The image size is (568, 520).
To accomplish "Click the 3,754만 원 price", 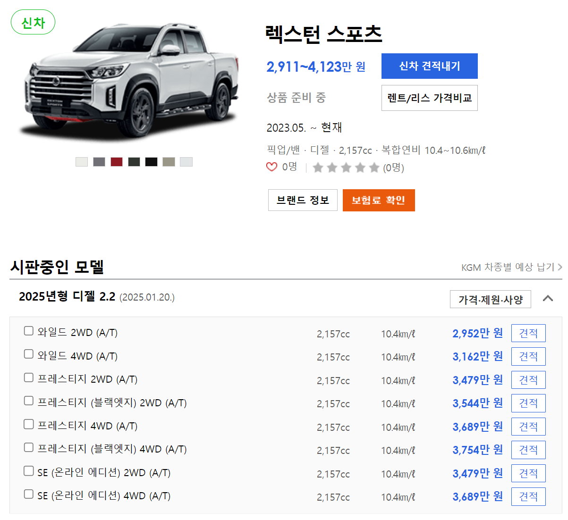I will click(x=477, y=450).
